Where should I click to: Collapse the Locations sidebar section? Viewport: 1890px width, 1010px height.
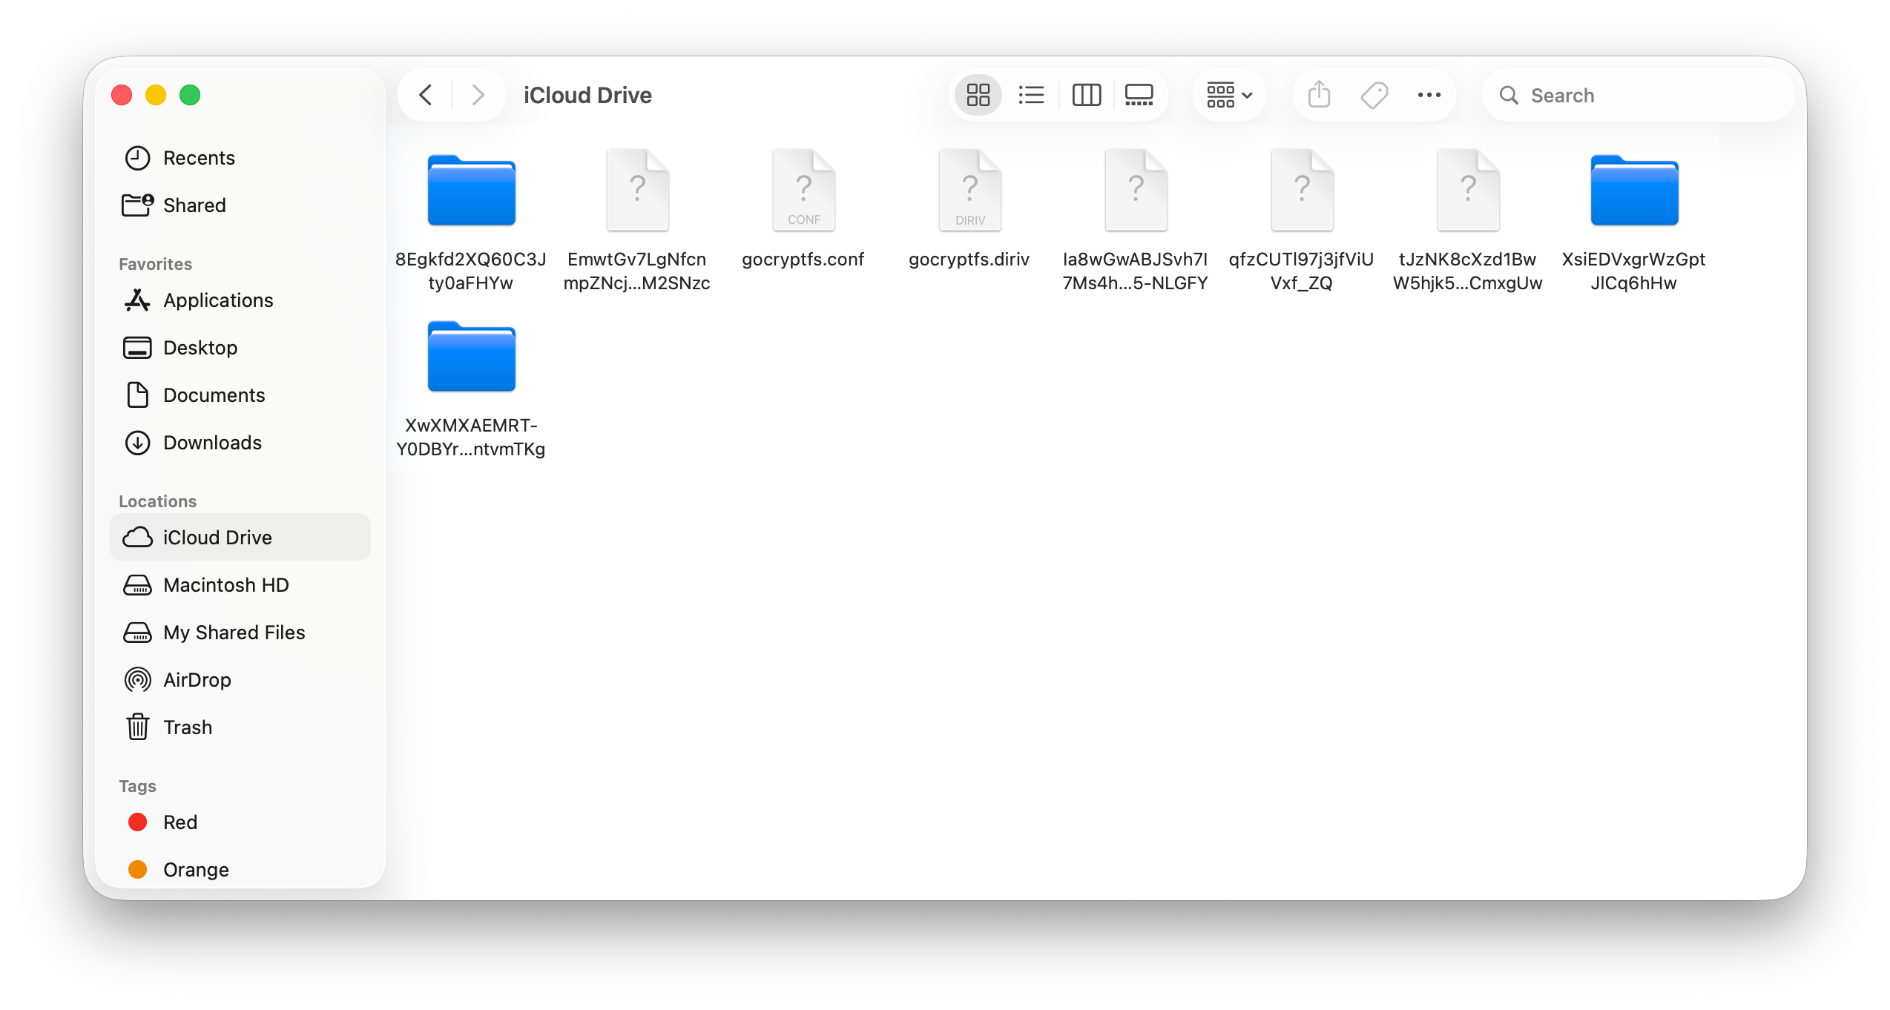(157, 501)
